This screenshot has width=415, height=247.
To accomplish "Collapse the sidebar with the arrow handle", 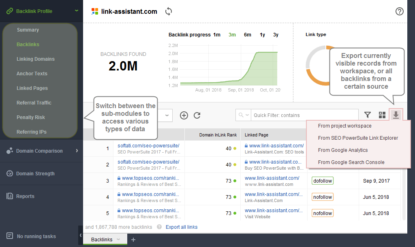I will [x=81, y=235].
